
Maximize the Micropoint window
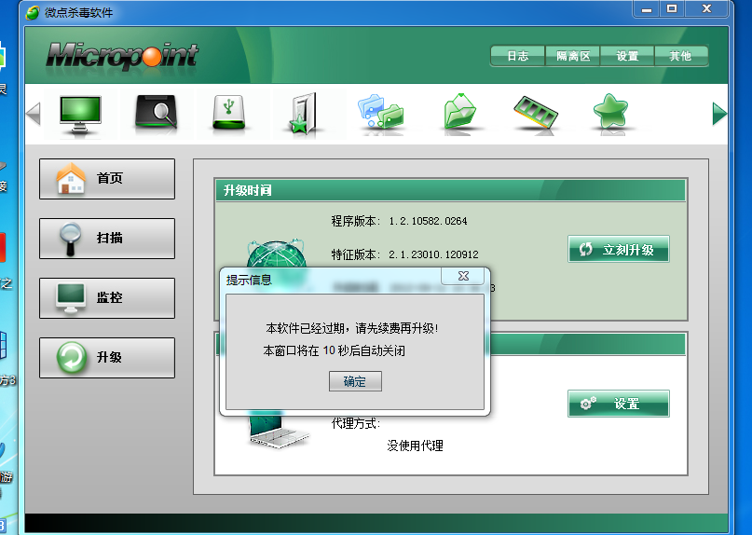672,9
